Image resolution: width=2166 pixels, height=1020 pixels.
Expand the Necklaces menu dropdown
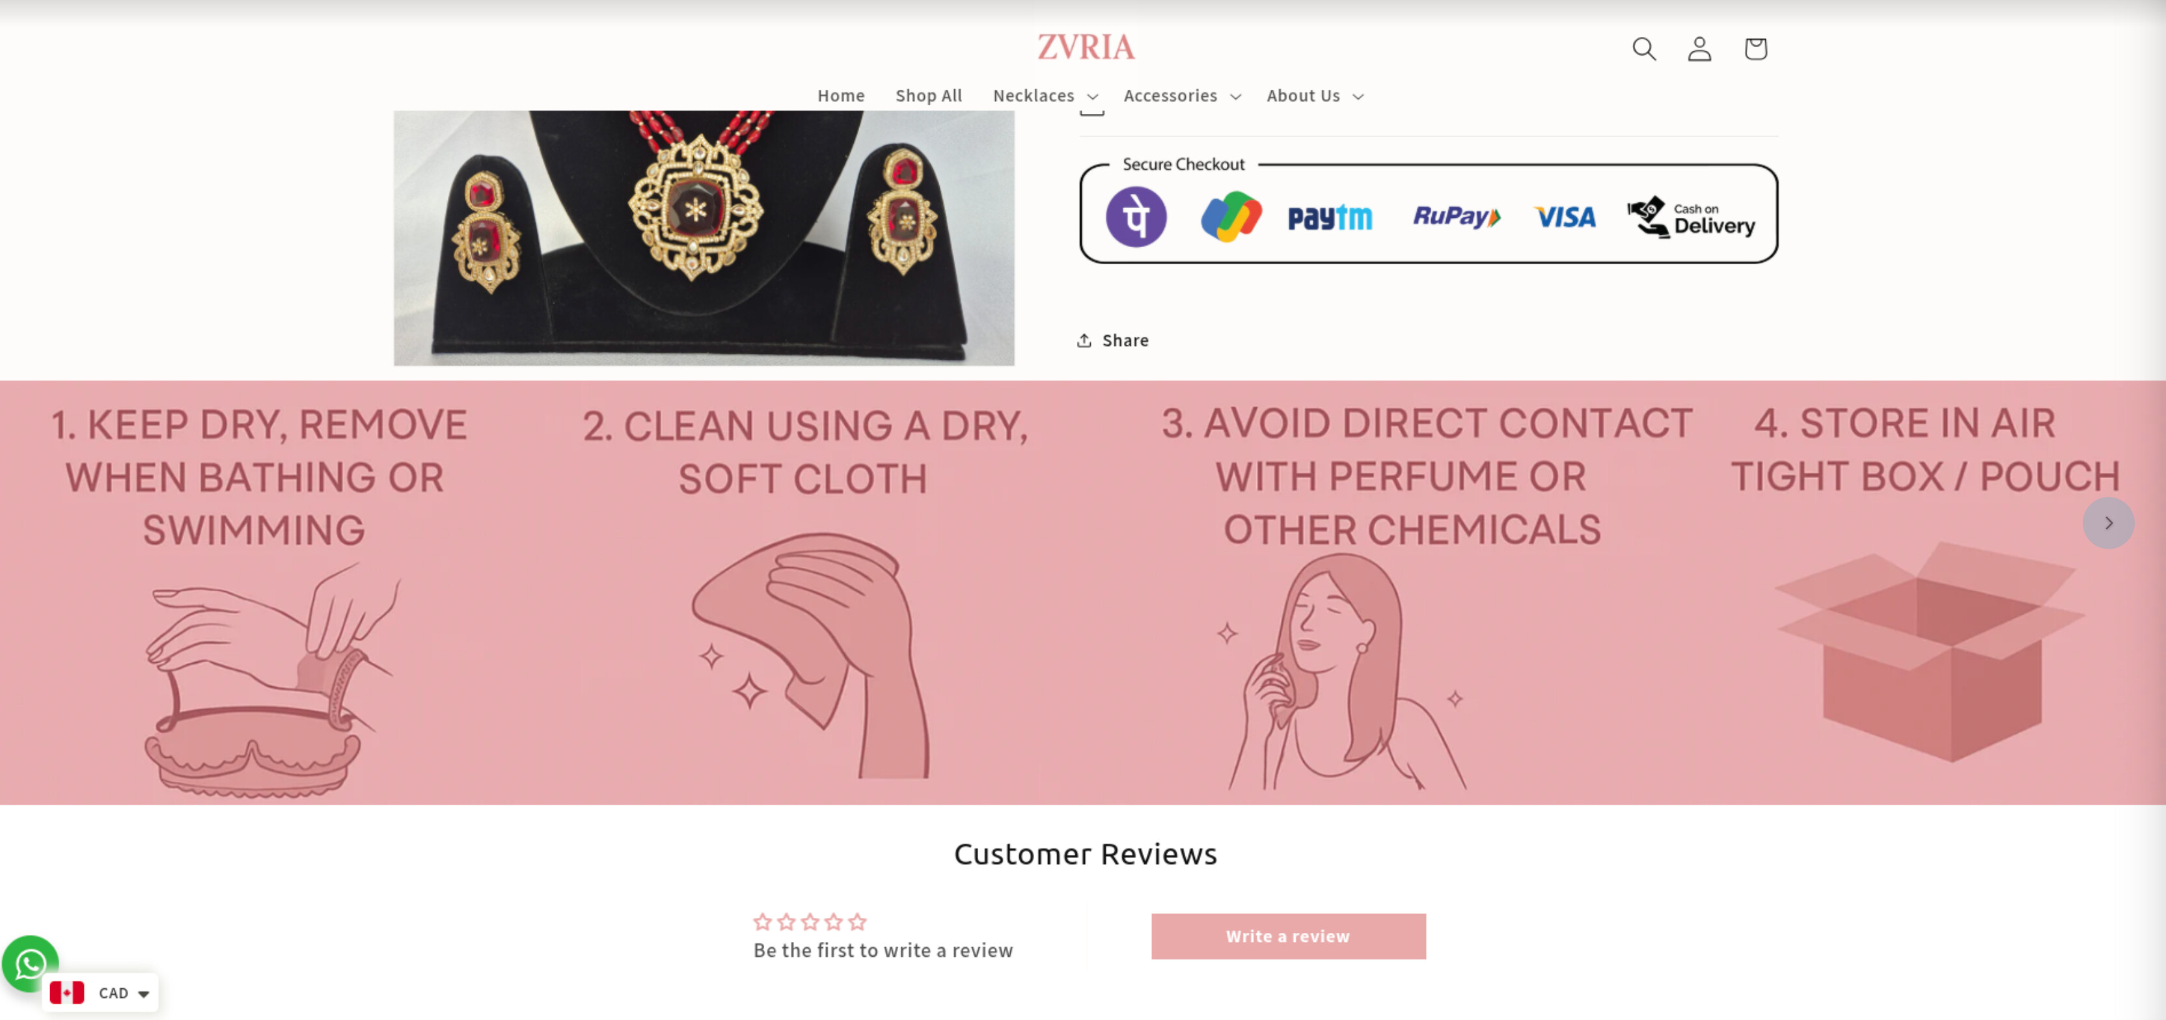pyautogui.click(x=1045, y=96)
